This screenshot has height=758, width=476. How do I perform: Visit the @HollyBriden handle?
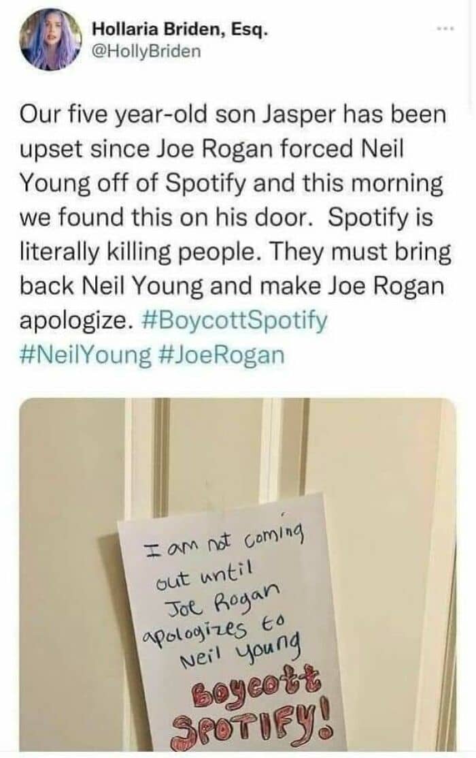pyautogui.click(x=146, y=51)
